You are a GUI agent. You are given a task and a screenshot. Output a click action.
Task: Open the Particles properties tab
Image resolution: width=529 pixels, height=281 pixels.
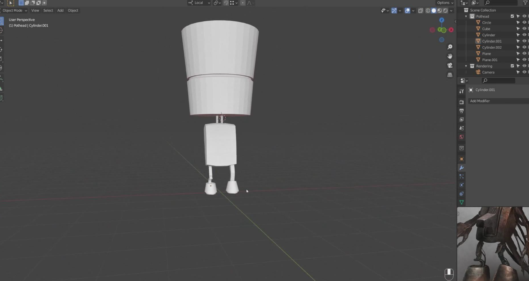point(461,176)
